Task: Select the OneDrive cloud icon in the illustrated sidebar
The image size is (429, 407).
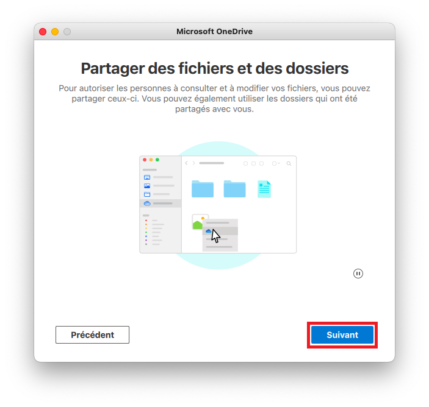Action: coord(147,203)
